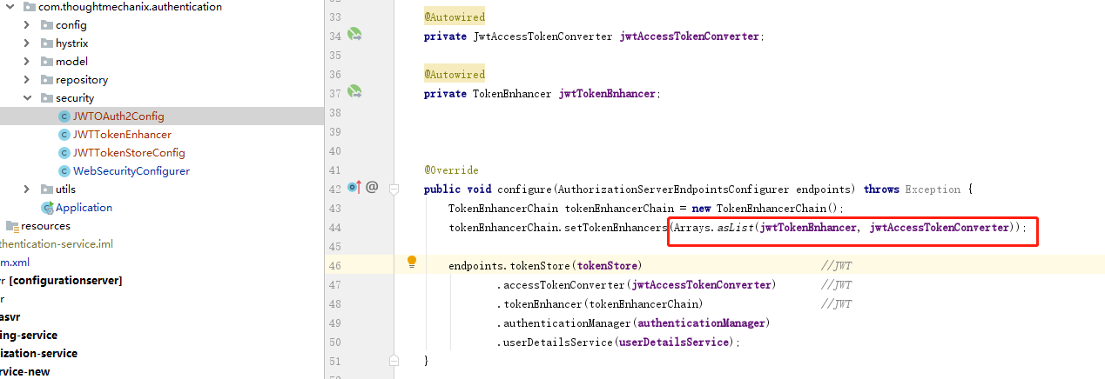Click the @ annotation gutter marker on line 42
Screen dimensions: 1105x379
(372, 187)
